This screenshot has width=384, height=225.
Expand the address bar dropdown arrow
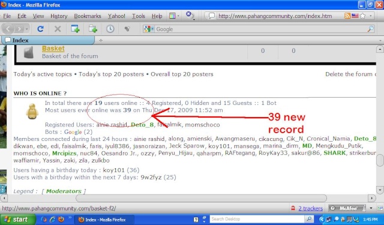click(x=371, y=16)
